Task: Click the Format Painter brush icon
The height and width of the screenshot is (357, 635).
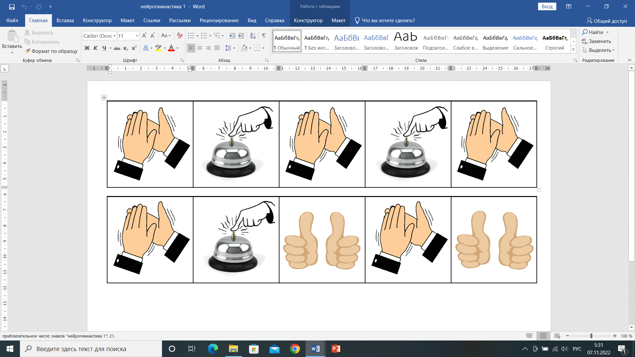Action: pyautogui.click(x=28, y=51)
